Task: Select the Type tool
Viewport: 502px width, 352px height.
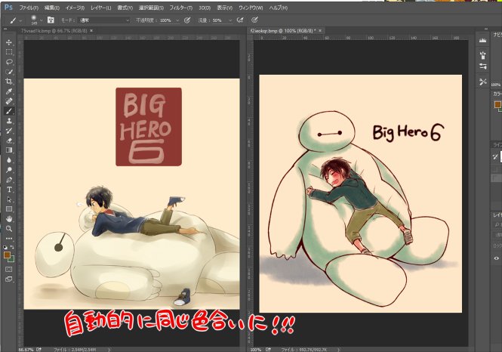Action: tap(9, 190)
